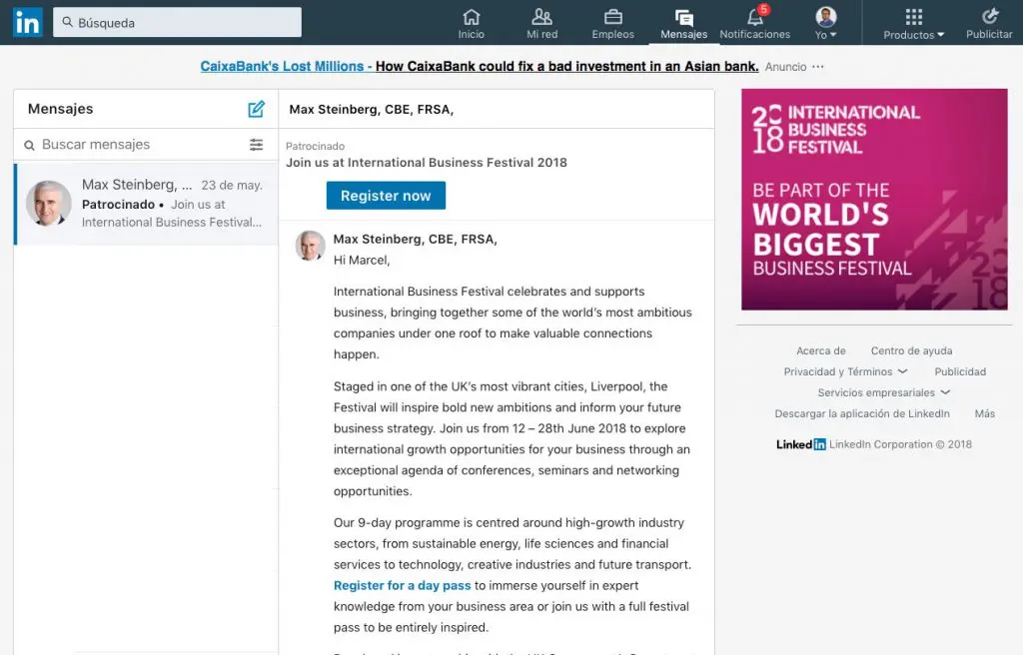Expand the Servicios empresariales dropdown

tap(883, 392)
